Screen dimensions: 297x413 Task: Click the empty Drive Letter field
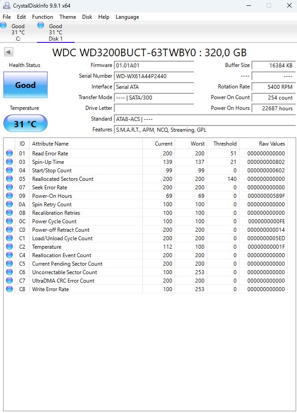tap(154, 108)
